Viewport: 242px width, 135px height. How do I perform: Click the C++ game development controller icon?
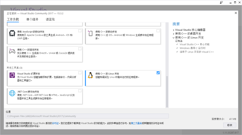click(x=12, y=51)
